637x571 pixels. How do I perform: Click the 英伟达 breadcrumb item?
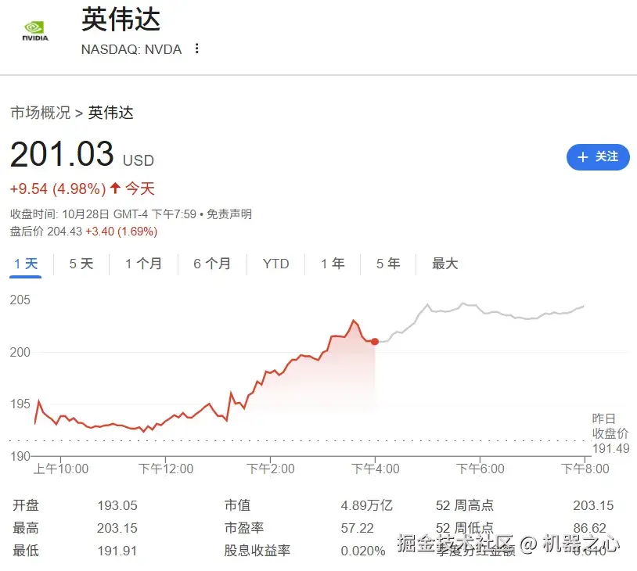click(x=110, y=113)
